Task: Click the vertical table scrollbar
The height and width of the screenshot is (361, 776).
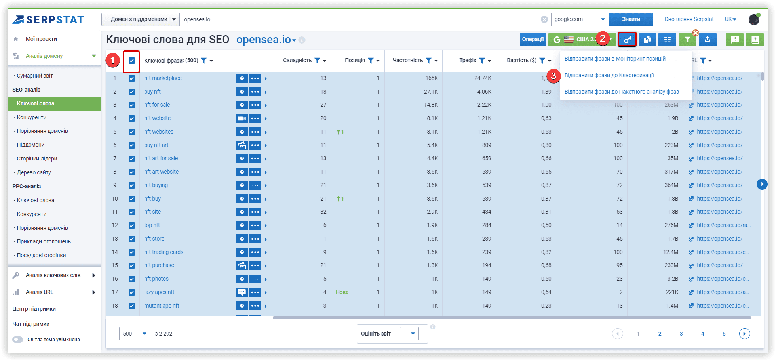Action: pos(762,76)
